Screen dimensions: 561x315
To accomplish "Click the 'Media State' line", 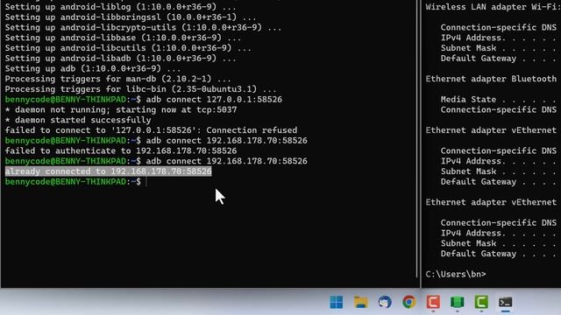I will 499,99.
